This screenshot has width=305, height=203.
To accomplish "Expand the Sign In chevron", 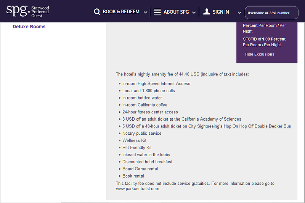I will [240, 13].
